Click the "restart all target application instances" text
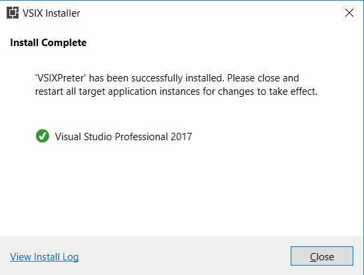 coord(117,91)
